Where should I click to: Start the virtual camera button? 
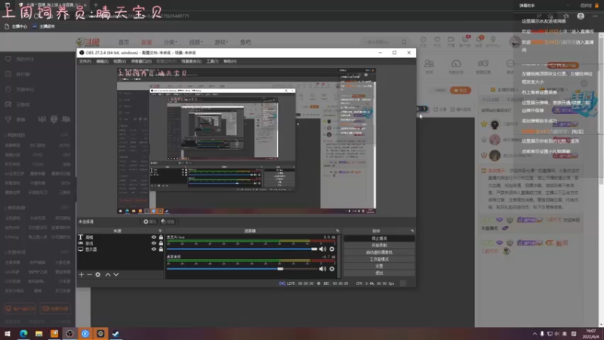pyautogui.click(x=379, y=252)
